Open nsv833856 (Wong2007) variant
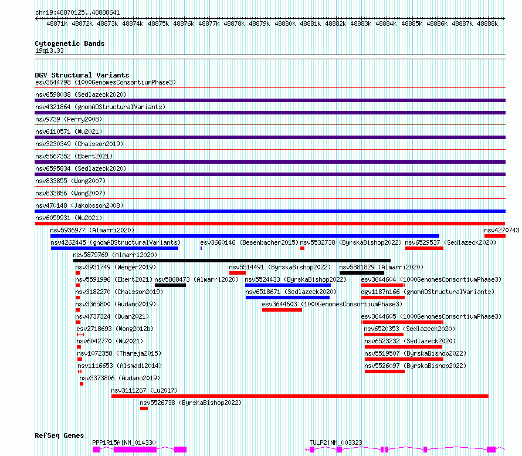The width and height of the screenshot is (522, 456). click(70, 193)
